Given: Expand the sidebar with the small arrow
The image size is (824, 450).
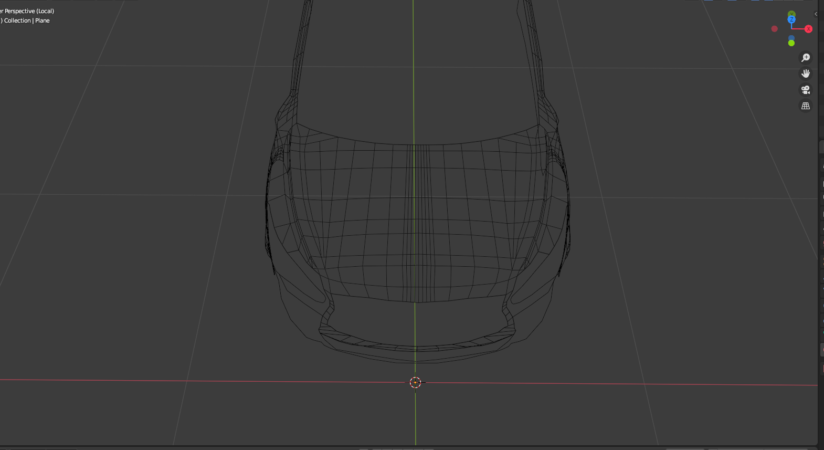Looking at the screenshot, I should point(816,14).
